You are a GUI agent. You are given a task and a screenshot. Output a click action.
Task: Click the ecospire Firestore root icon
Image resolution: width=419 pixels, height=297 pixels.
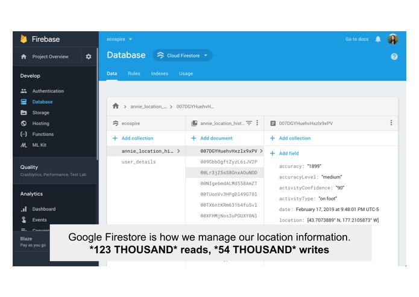115,123
